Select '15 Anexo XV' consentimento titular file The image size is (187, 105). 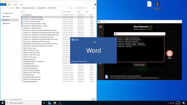click(x=40, y=30)
